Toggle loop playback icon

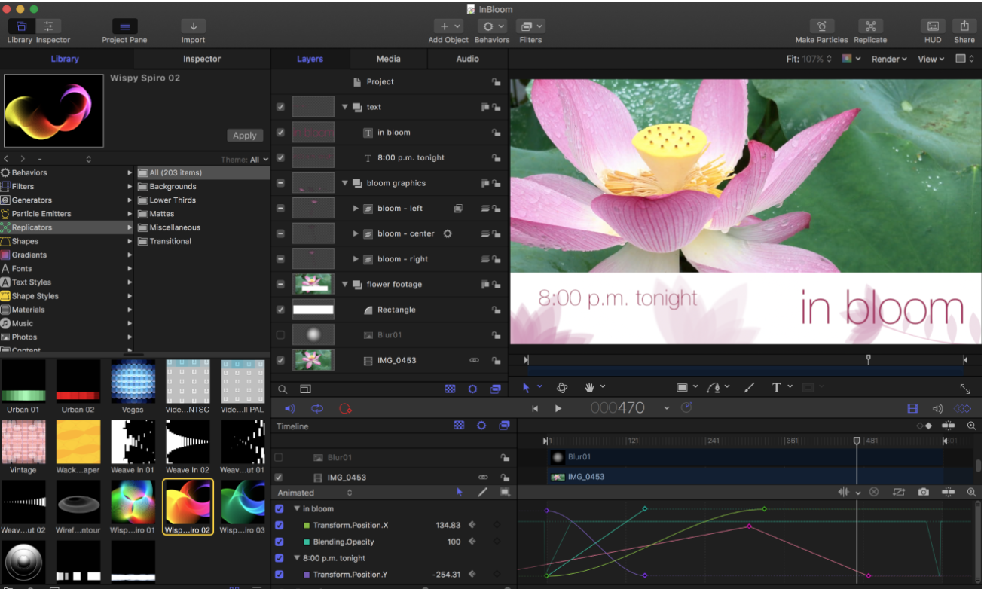pos(317,408)
